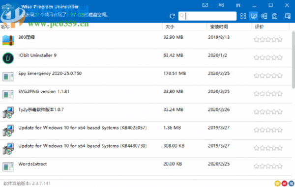Image resolution: width=295 pixels, height=187 pixels.
Task: Click the Spy Emergency program icon
Action: pos(8,77)
